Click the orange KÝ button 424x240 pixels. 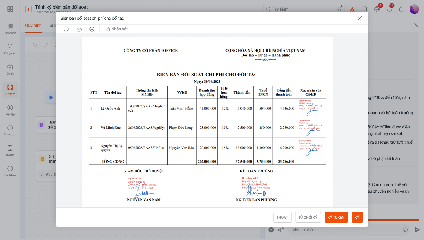[x=357, y=217]
